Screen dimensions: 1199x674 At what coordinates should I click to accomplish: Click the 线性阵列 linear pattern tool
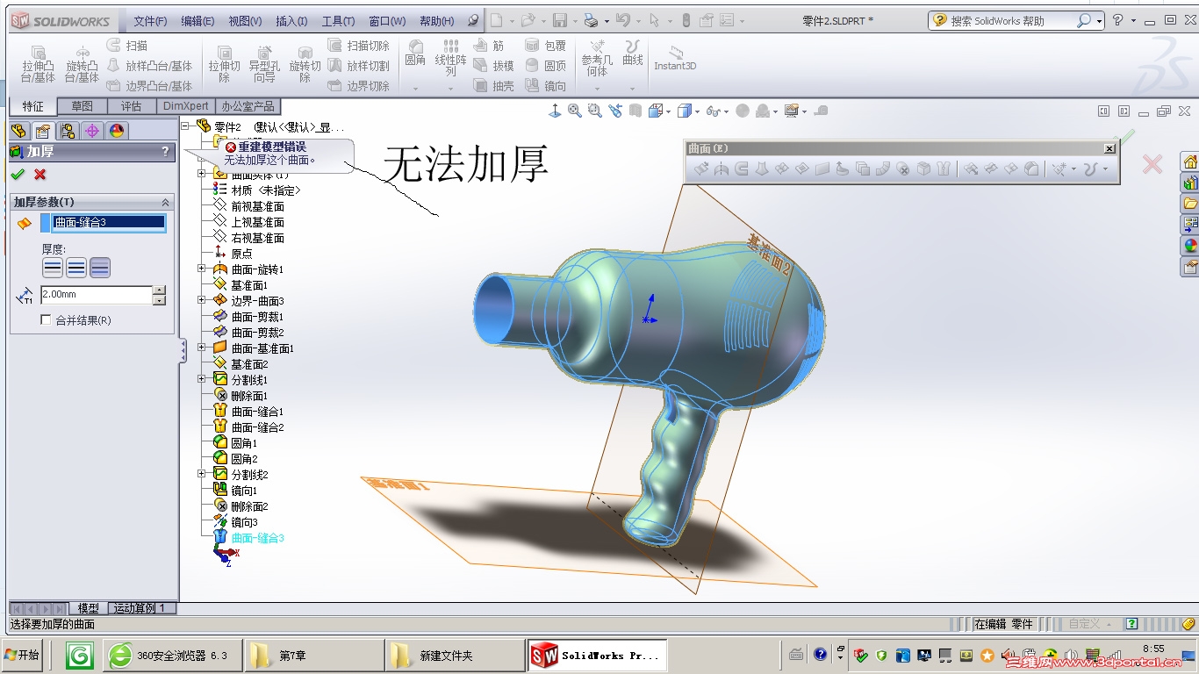click(450, 58)
